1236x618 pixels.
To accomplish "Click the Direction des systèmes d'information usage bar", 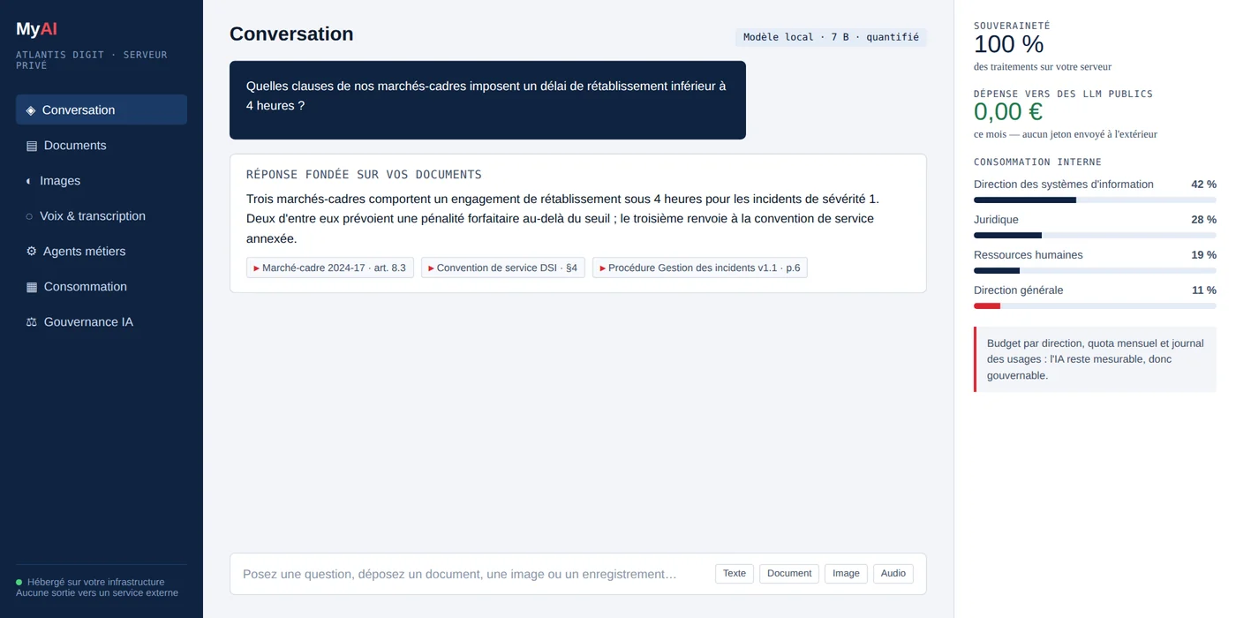I will coord(1095,200).
